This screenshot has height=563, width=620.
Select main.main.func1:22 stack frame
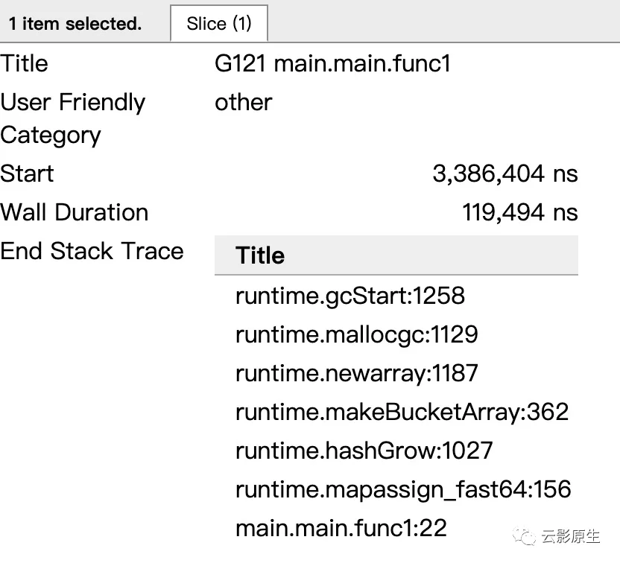pyautogui.click(x=341, y=528)
